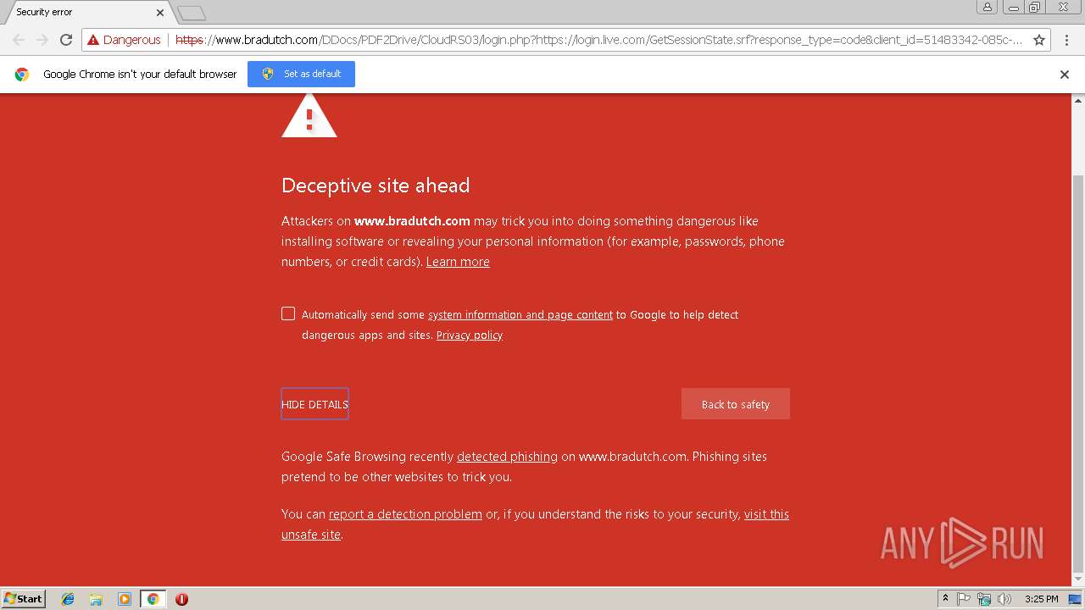
Task: Click report a detection problem link
Action: (405, 514)
